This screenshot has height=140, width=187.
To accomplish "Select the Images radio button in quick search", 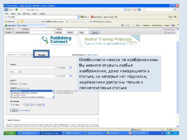I will click(13, 32).
